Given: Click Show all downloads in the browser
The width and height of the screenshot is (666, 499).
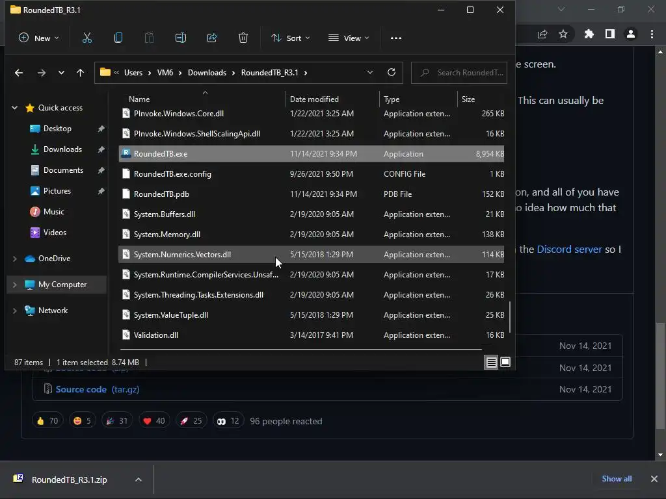Looking at the screenshot, I should pyautogui.click(x=617, y=479).
